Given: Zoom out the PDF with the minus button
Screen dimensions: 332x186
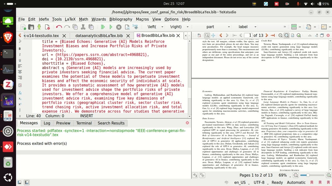Looking at the screenshot, I should pos(296,175).
